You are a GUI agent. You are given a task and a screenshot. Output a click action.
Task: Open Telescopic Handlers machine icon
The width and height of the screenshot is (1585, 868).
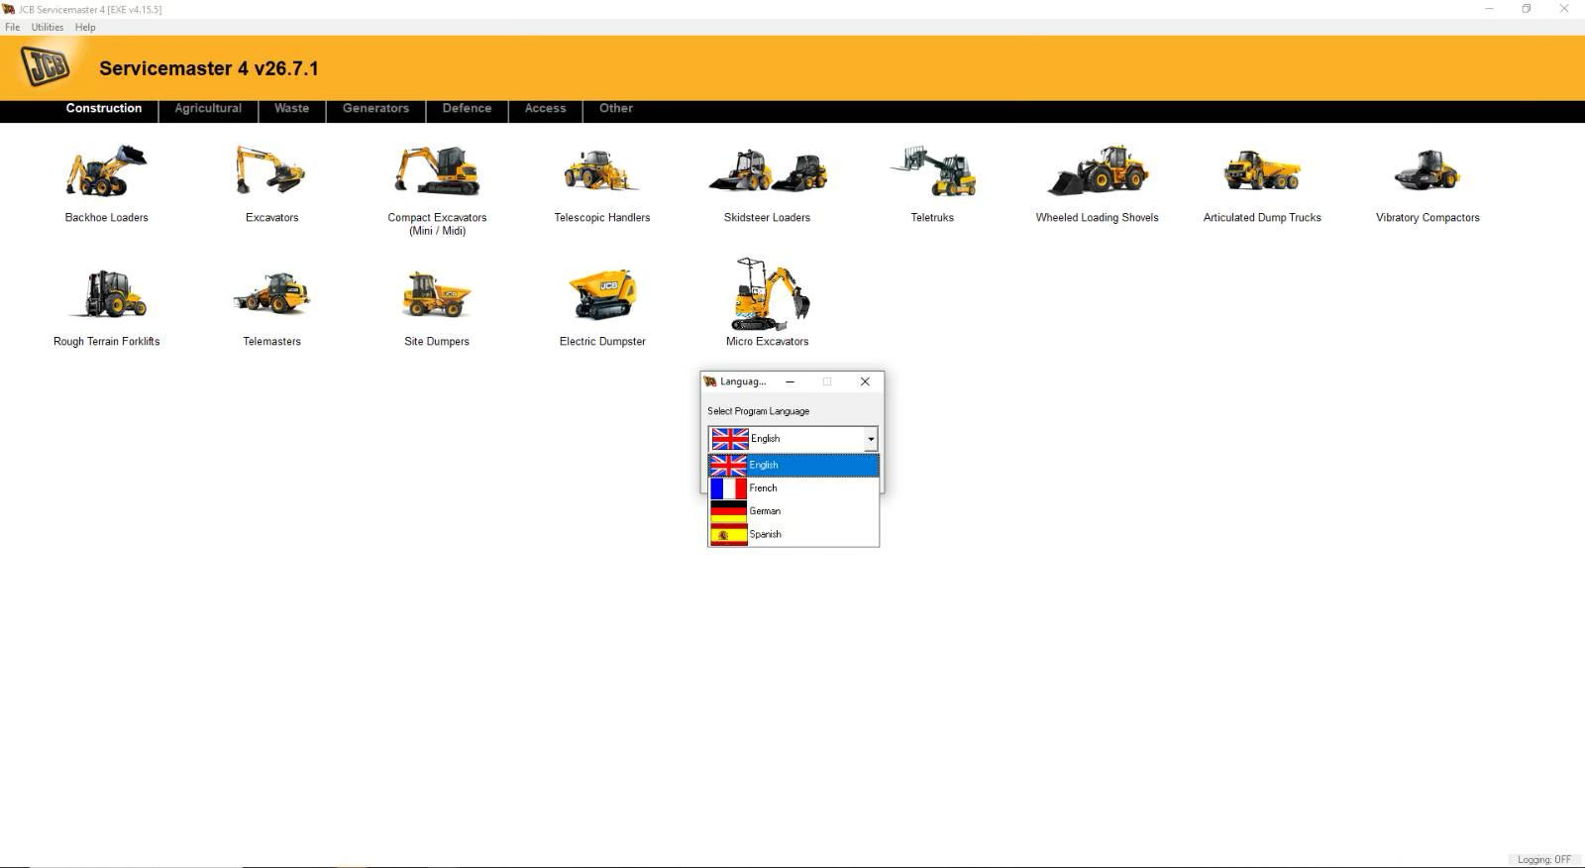tap(601, 170)
